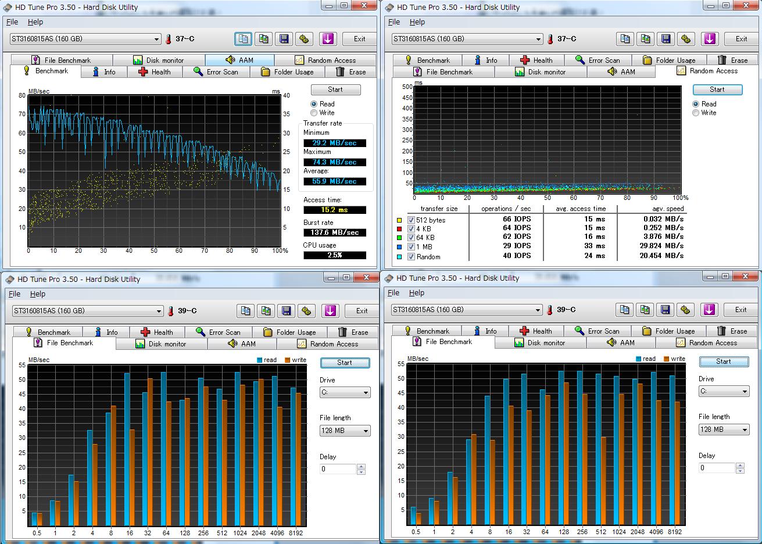Click the floppy save icon in bottom-left window
Screen dimensions: 762x544
287,311
